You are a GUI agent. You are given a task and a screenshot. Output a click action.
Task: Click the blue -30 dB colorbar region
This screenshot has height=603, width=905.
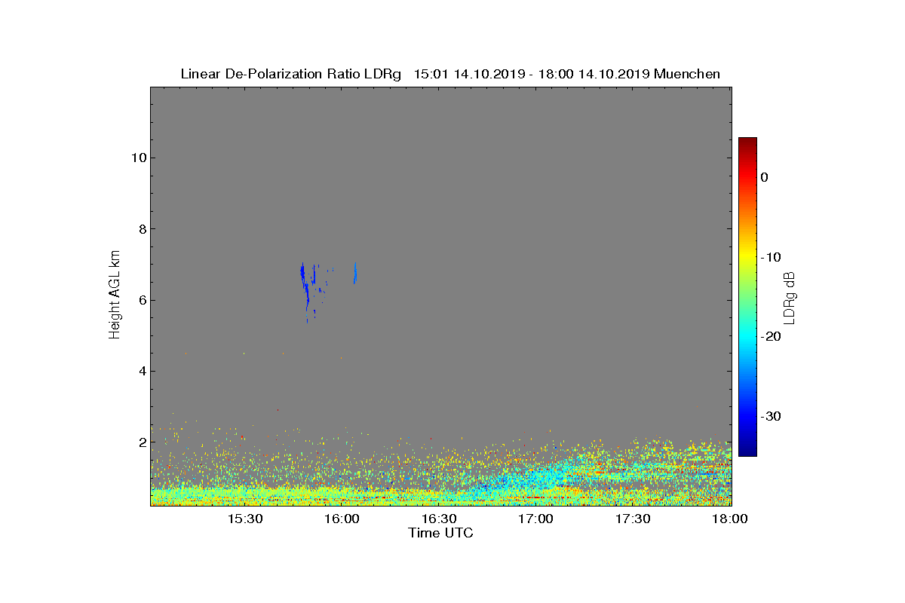tap(747, 416)
